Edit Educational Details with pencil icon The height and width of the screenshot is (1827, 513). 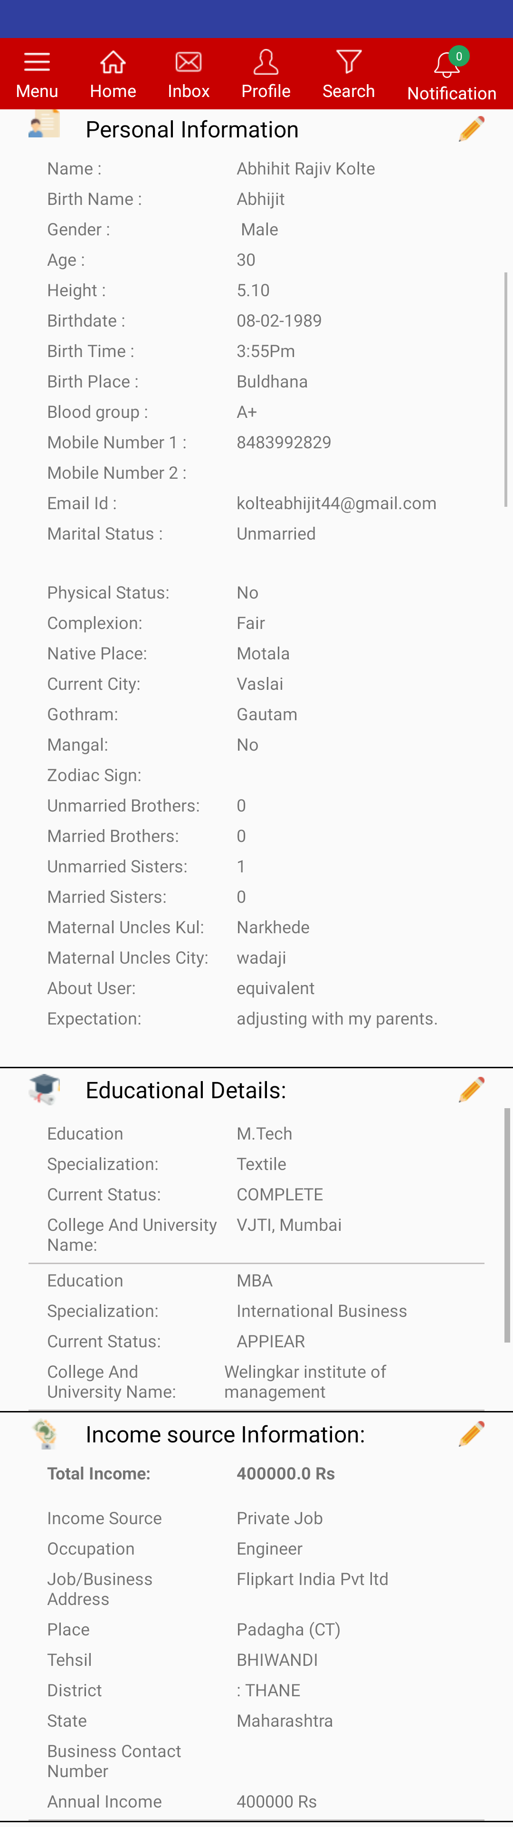[471, 1089]
